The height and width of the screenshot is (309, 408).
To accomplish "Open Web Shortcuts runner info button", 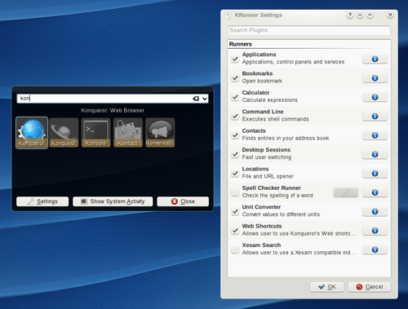I will (x=375, y=231).
